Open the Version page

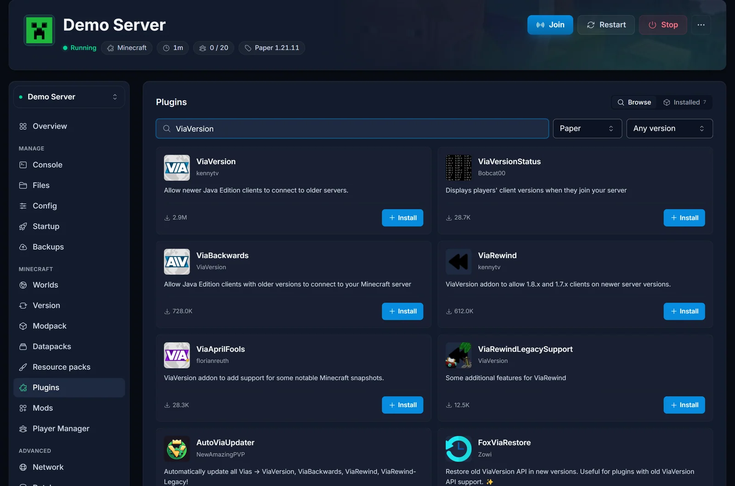coord(69,306)
